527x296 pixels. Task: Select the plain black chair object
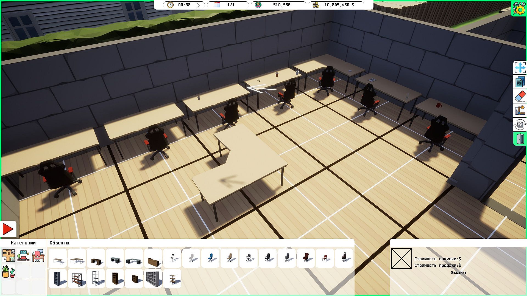pos(172,258)
